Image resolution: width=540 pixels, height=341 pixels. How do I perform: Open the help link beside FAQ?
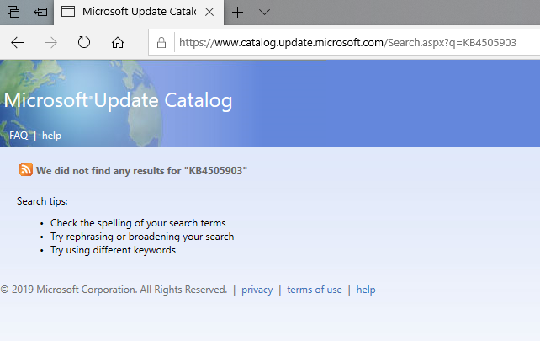pyautogui.click(x=52, y=136)
